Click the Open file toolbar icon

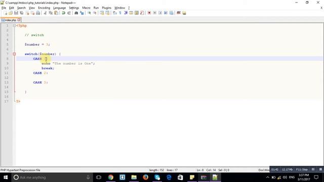pos(11,13)
